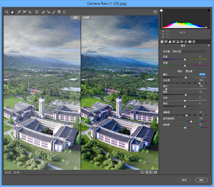Image resolution: width=214 pixels, height=187 pixels.
Task: Adjust the Blacks (黑色) slider handle
Action: click(185, 106)
